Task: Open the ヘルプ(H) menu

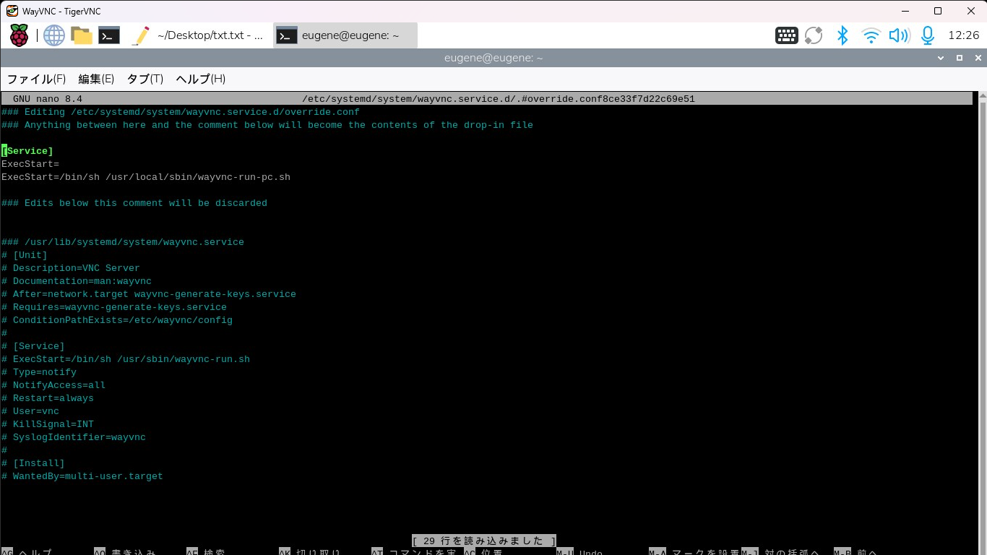Action: [201, 79]
